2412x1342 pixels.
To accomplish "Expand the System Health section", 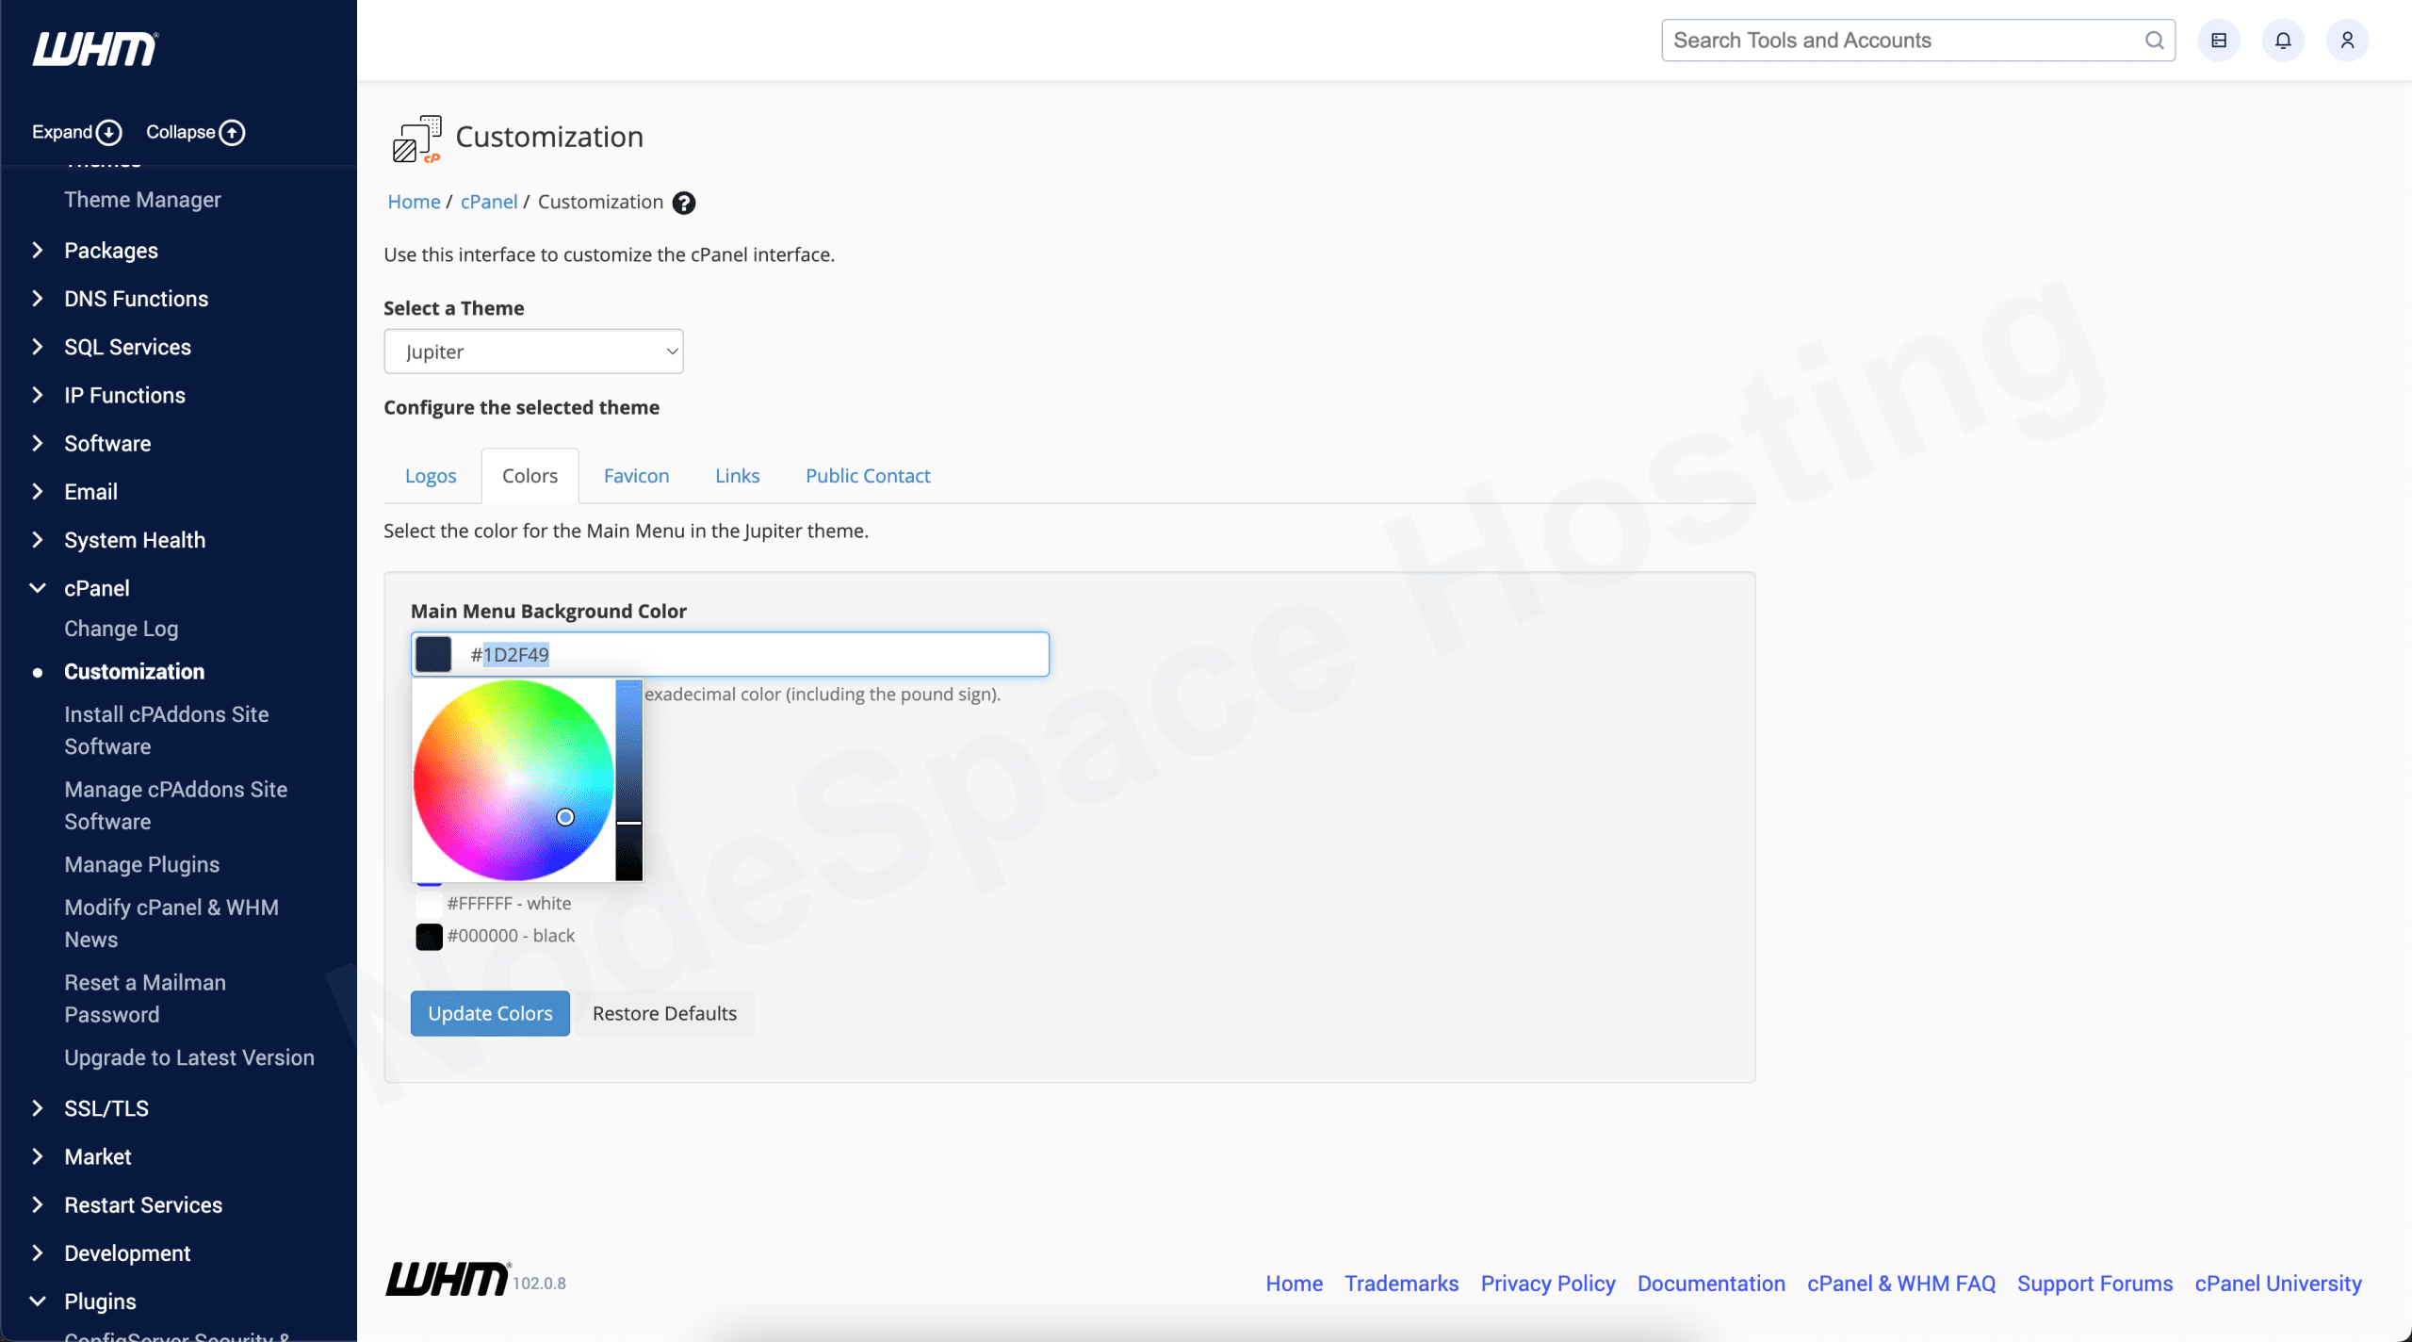I will pyautogui.click(x=38, y=540).
